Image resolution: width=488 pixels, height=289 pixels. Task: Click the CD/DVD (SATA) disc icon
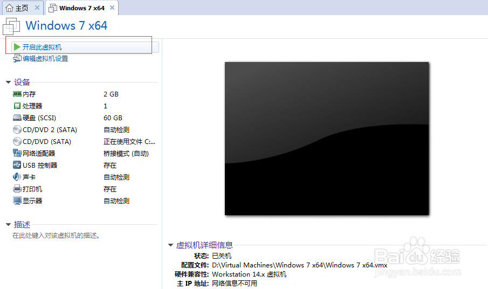click(17, 141)
